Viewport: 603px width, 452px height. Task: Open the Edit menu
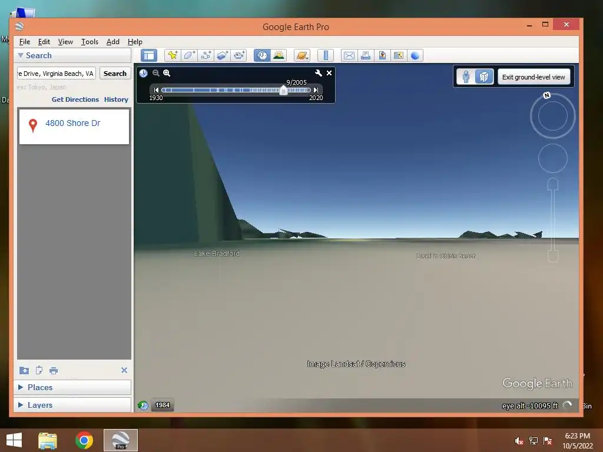44,42
